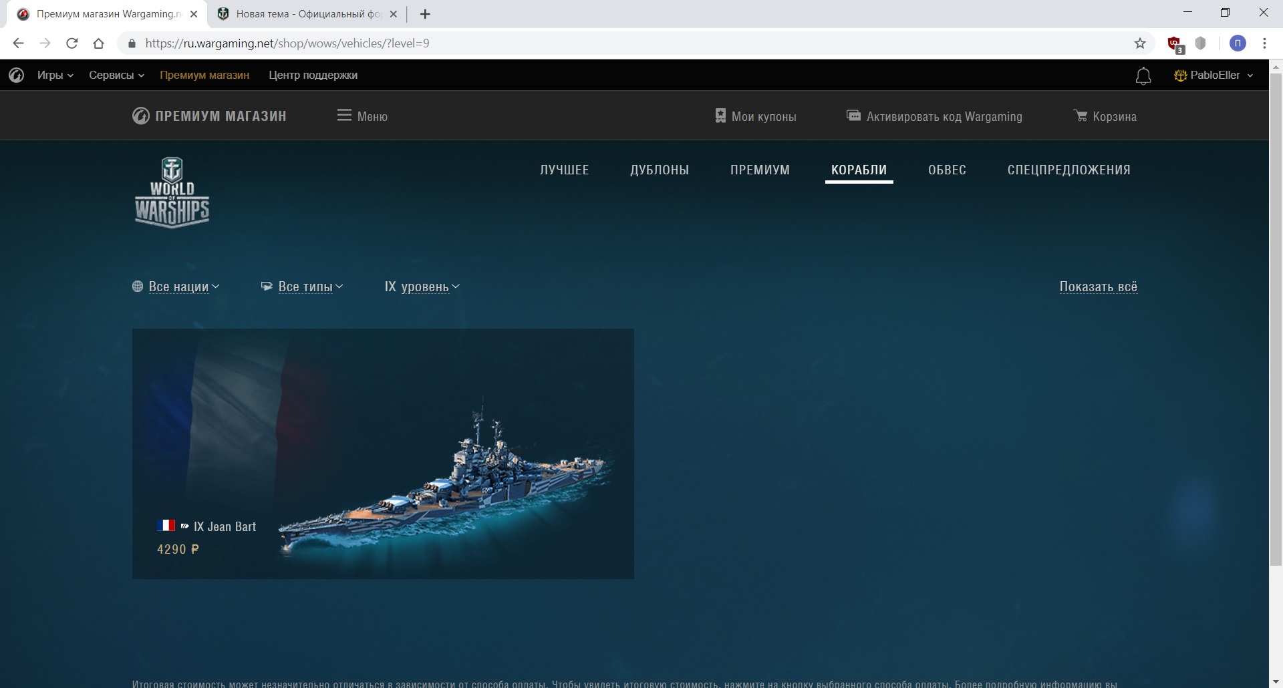
Task: Close the Премиум магазин Wargaming tab
Action: (194, 14)
